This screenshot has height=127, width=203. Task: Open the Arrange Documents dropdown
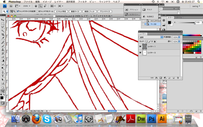click(x=53, y=6)
